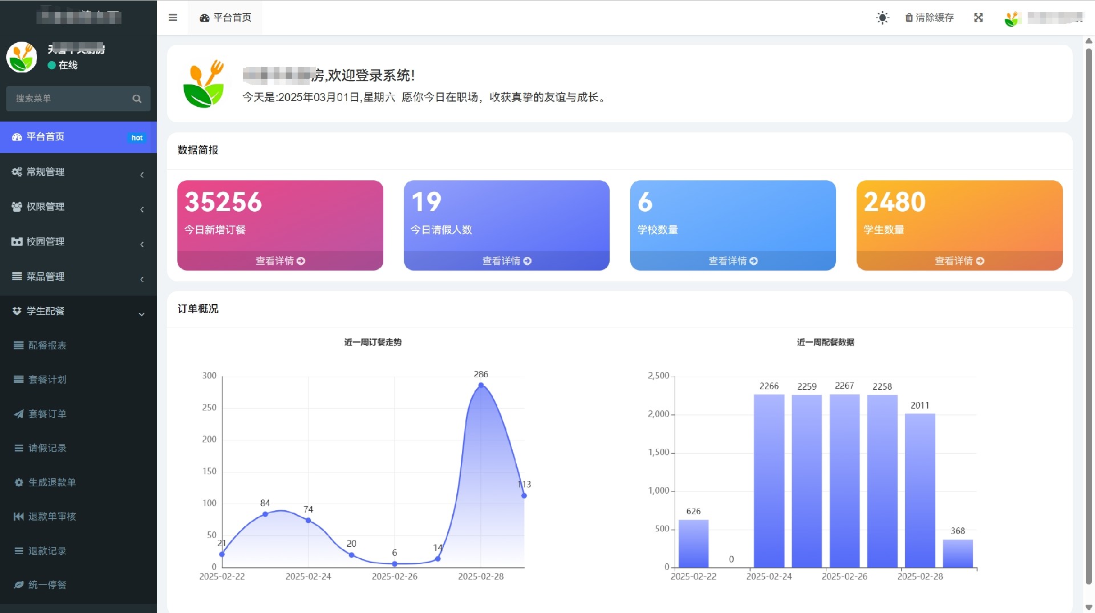Image resolution: width=1095 pixels, height=613 pixels.
Task: Open the 请假记录 submenu item
Action: (x=78, y=448)
